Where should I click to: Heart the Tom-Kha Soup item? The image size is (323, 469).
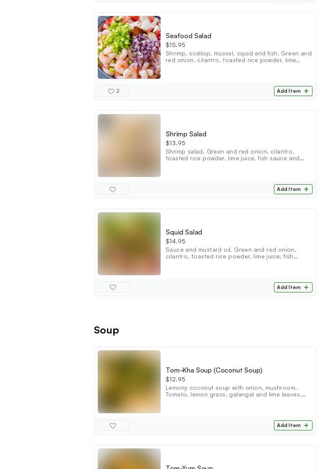[113, 425]
